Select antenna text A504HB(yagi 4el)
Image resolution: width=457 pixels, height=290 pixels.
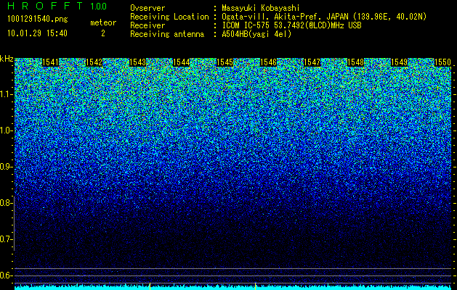pos(256,34)
